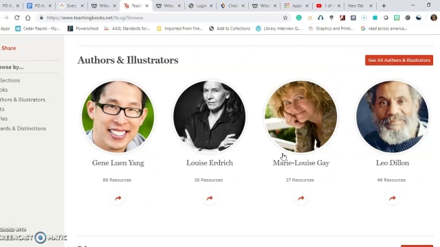This screenshot has width=440, height=247.
Task: Reload the page with the refresh icon
Action: tap(16, 18)
